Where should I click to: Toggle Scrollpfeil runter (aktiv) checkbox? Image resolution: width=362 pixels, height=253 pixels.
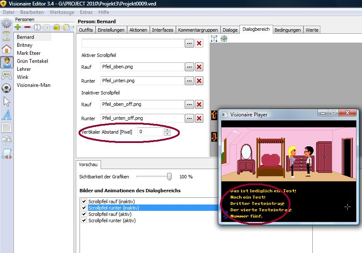(x=84, y=221)
